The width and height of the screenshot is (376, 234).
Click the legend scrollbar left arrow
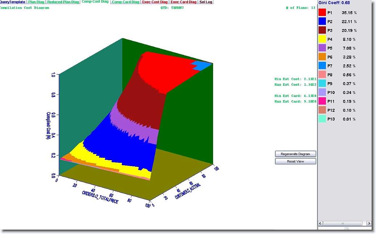[x=320, y=224]
